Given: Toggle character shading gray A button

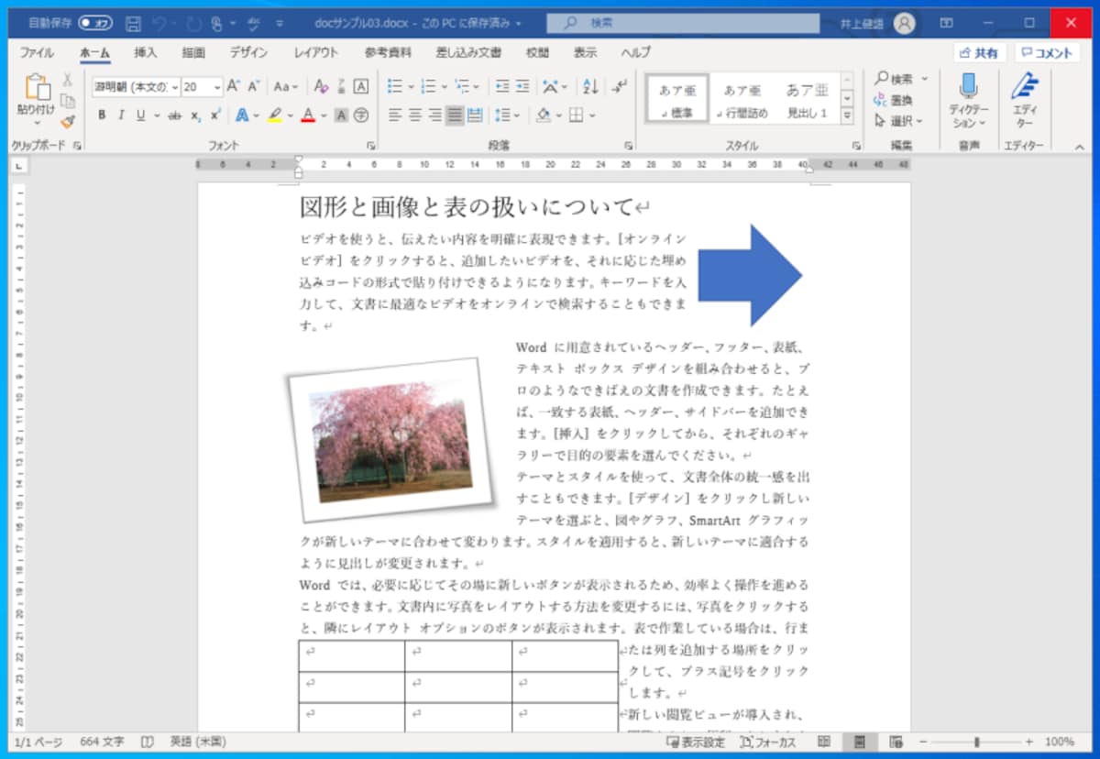Looking at the screenshot, I should click(341, 115).
